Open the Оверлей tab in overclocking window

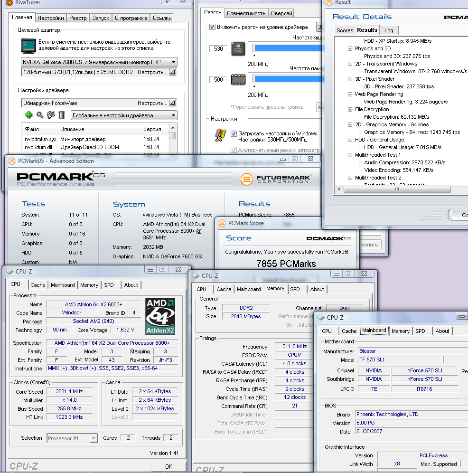click(281, 13)
